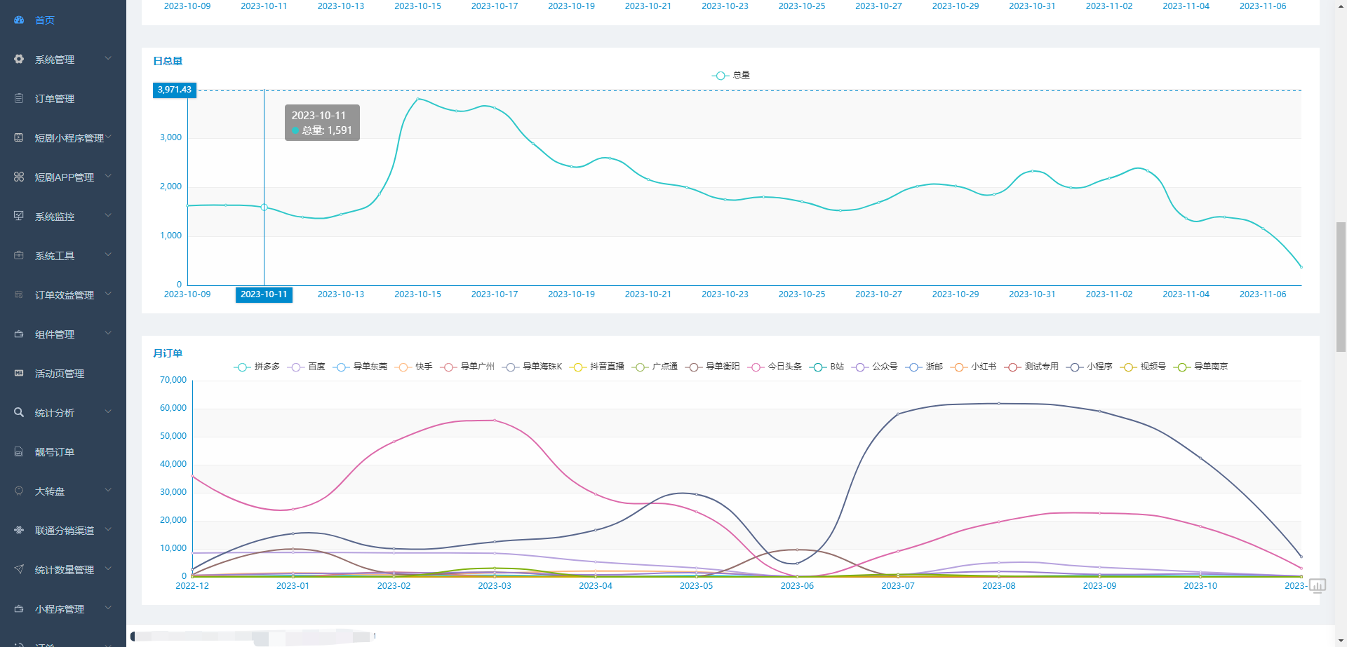1347x647 pixels.
Task: Expand the 组件管理 menu chevron
Action: [108, 334]
